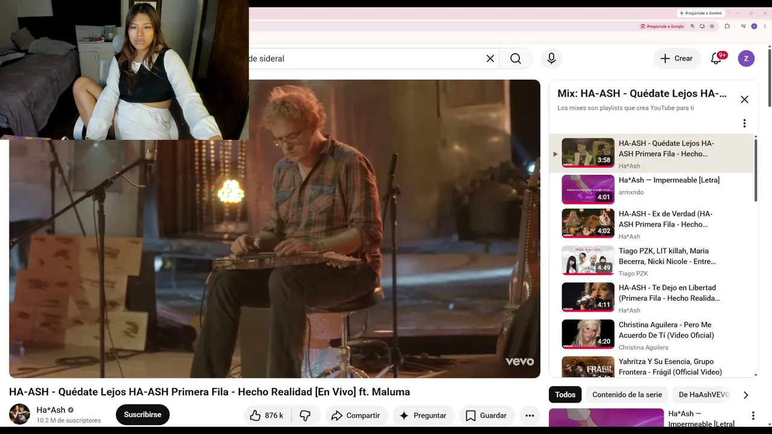
Task: Open more actions menu below the video
Action: click(530, 415)
